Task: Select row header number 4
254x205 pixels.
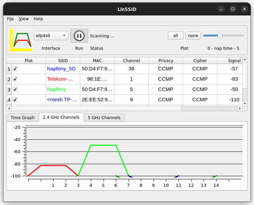Action: 9,100
